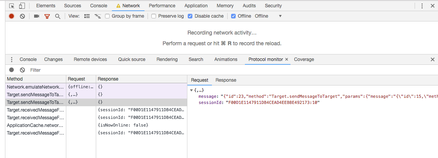
Task: Close the Protocol monitor tab
Action: pos(287,59)
